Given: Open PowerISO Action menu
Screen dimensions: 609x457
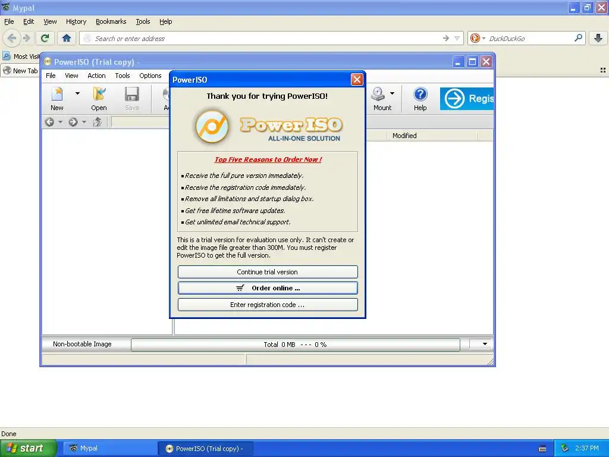Looking at the screenshot, I should [96, 76].
